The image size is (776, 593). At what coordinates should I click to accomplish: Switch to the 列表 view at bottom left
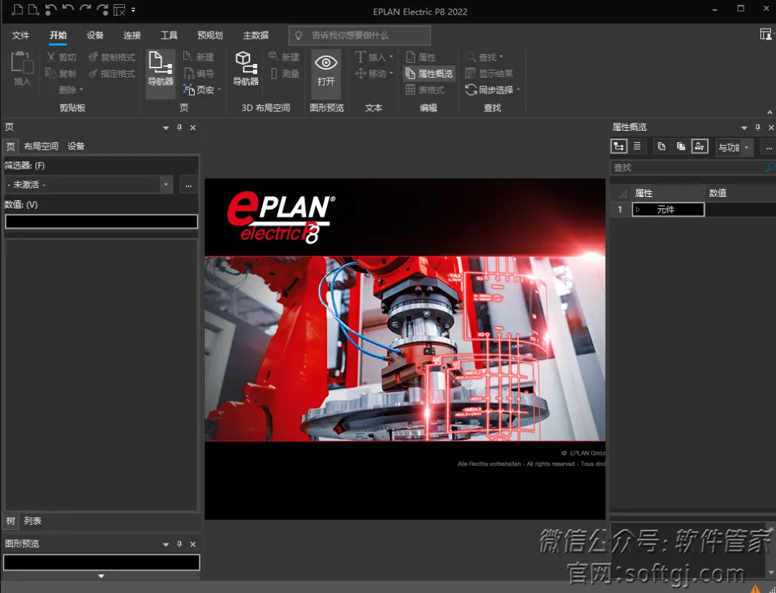[x=32, y=520]
